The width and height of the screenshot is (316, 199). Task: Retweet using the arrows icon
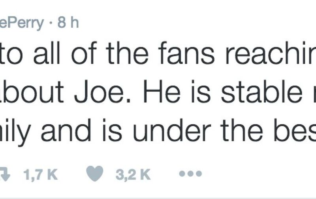pyautogui.click(x=5, y=174)
